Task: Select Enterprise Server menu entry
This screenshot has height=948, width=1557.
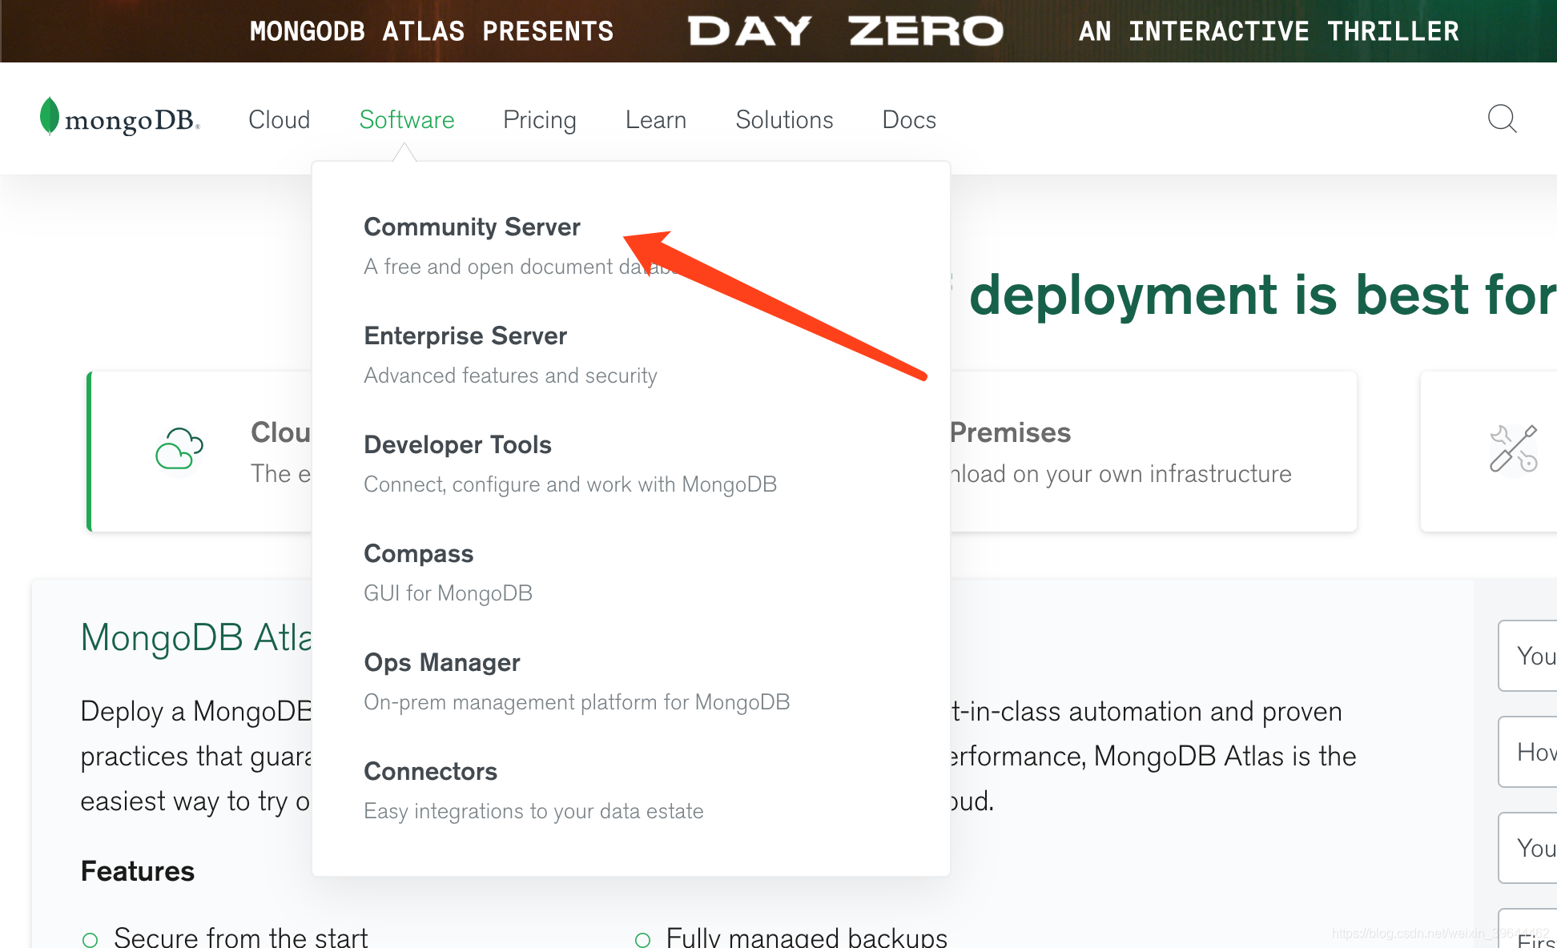Action: click(465, 336)
